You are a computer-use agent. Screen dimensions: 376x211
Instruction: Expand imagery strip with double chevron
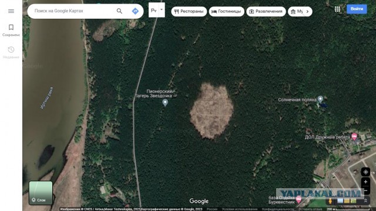(365, 201)
